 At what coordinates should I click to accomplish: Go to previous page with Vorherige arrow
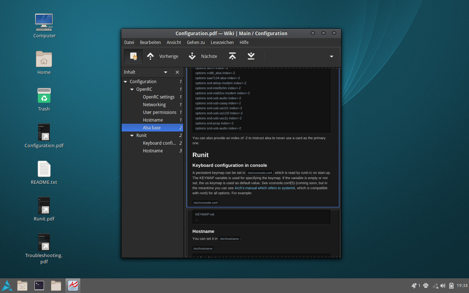click(x=150, y=56)
